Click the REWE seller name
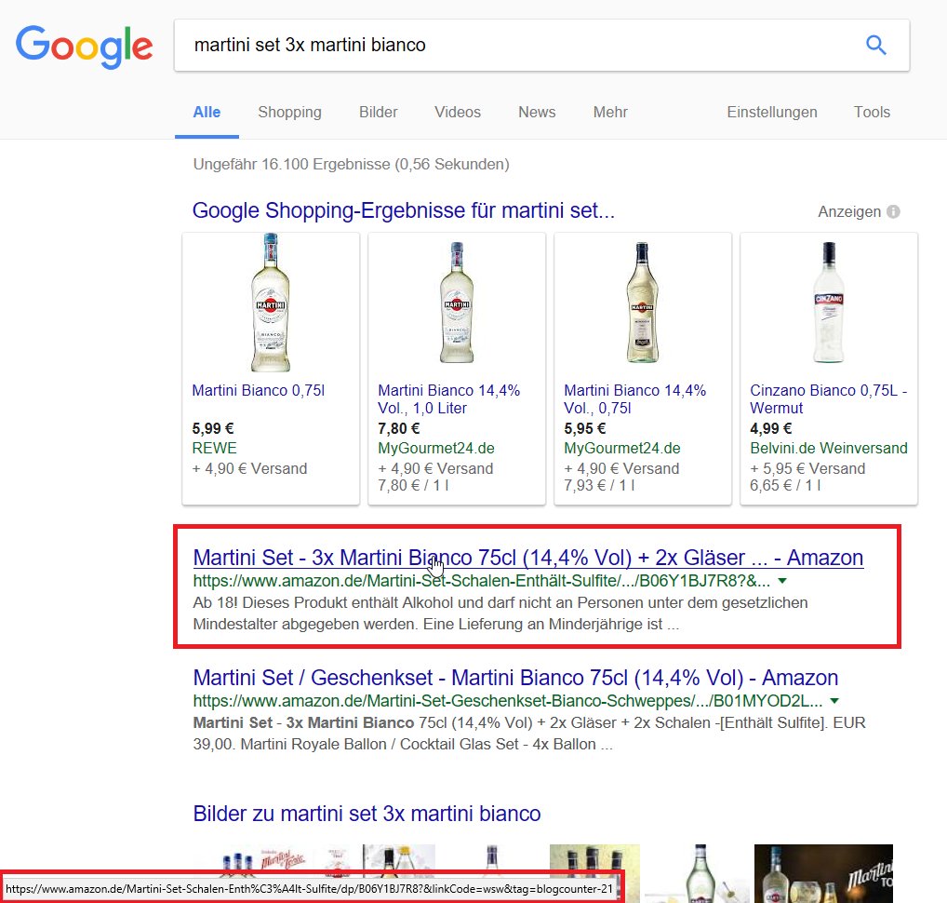Viewport: 947px width, 903px height. click(x=214, y=448)
